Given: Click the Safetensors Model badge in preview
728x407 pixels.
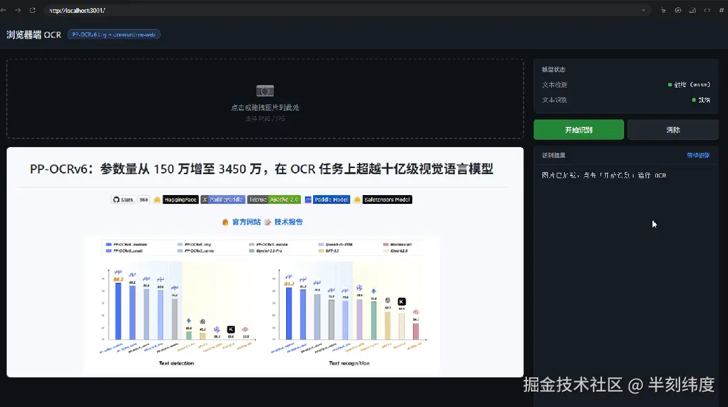Looking at the screenshot, I should (383, 199).
